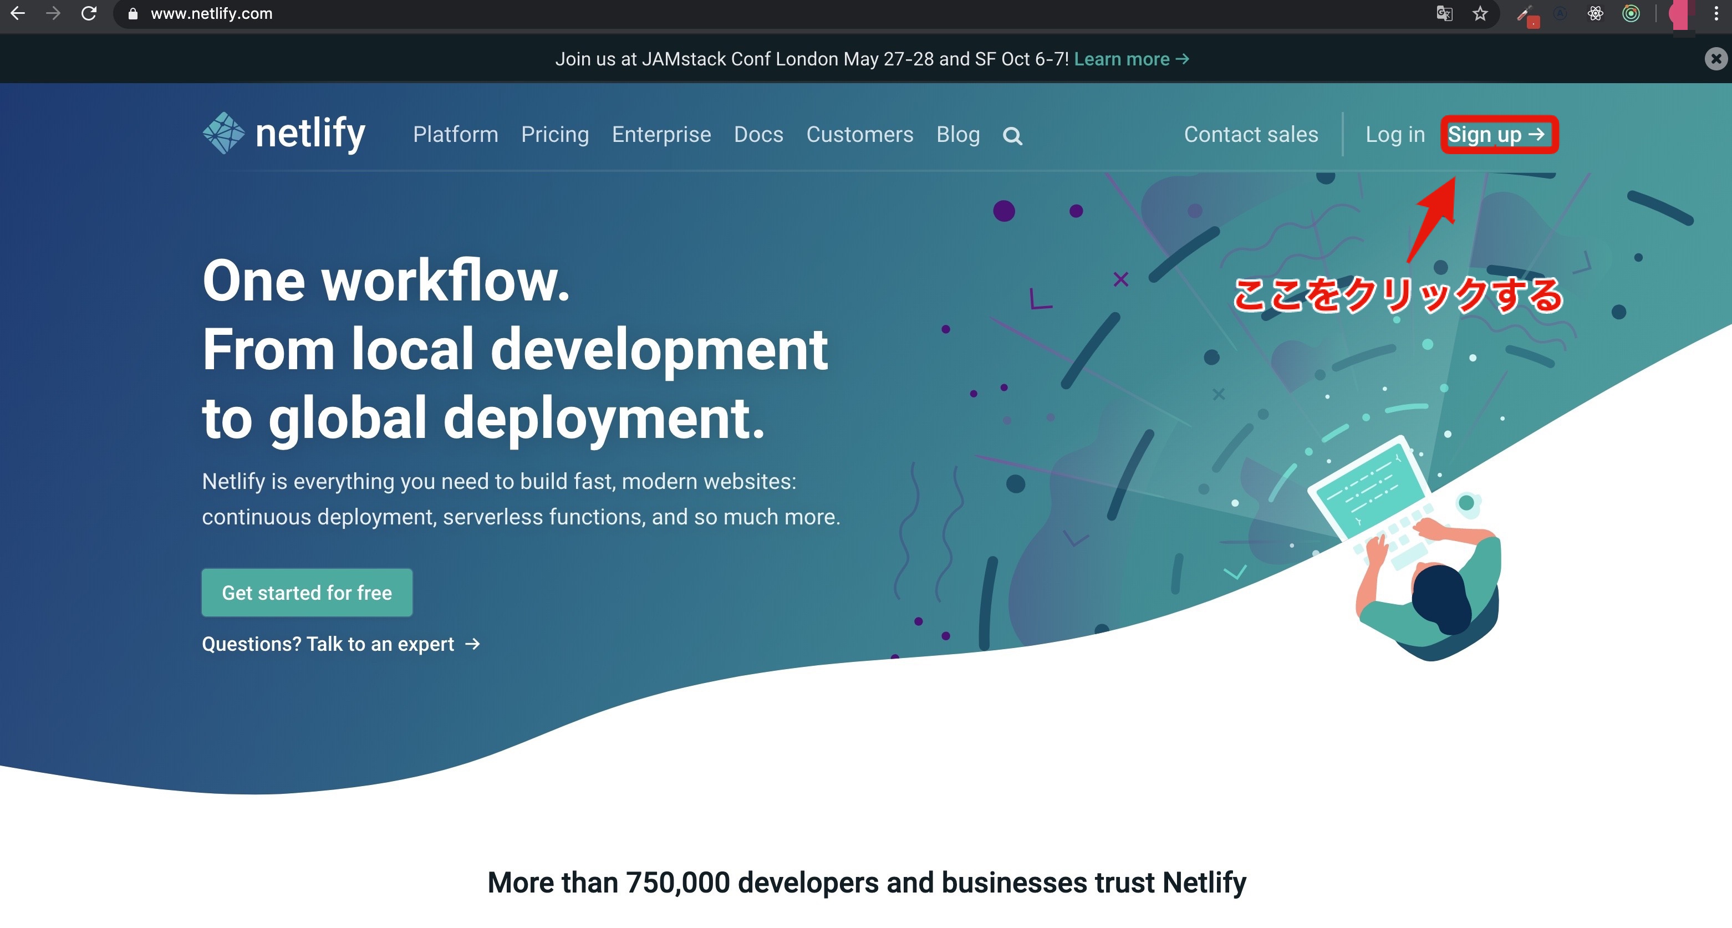The width and height of the screenshot is (1732, 928).
Task: Click the Netlify logo
Action: coord(284,133)
